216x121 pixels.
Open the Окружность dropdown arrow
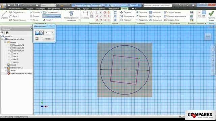[25, 12]
